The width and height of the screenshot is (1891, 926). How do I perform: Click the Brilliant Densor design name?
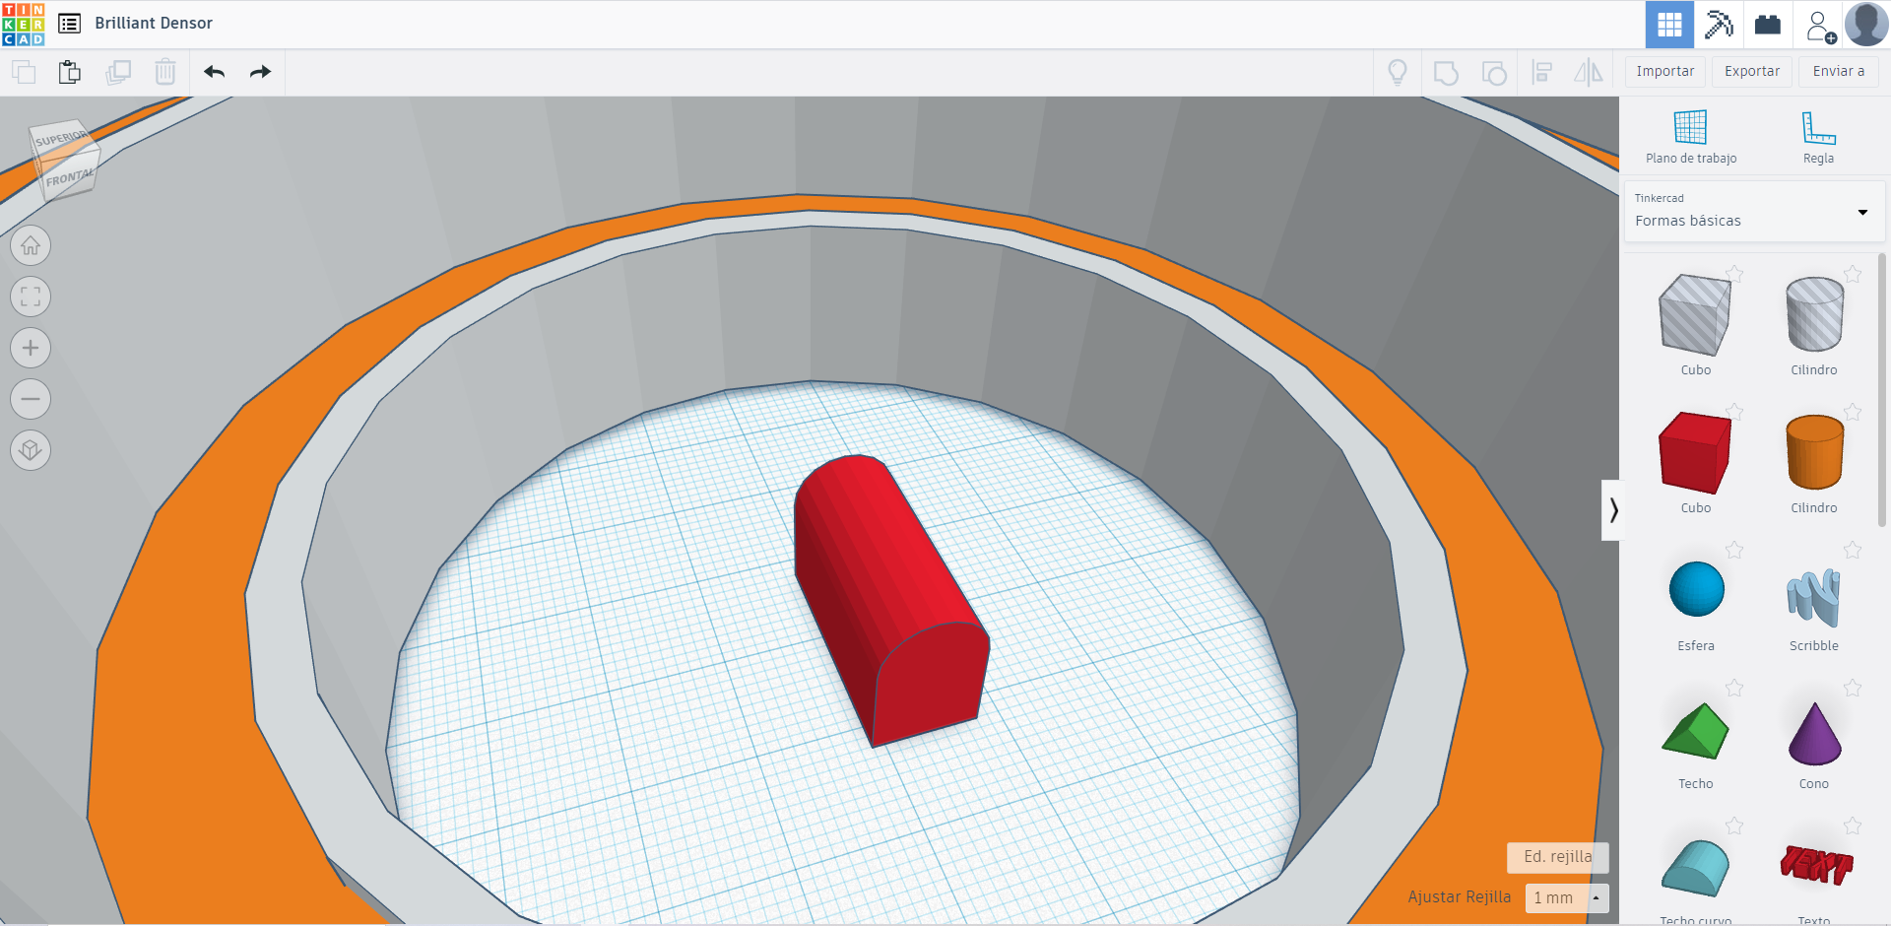[x=154, y=24]
